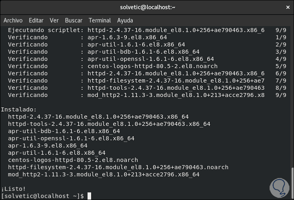The image size is (294, 200).
Task: Click the centos-logos-httpd installed package line
Action: pos(72,160)
